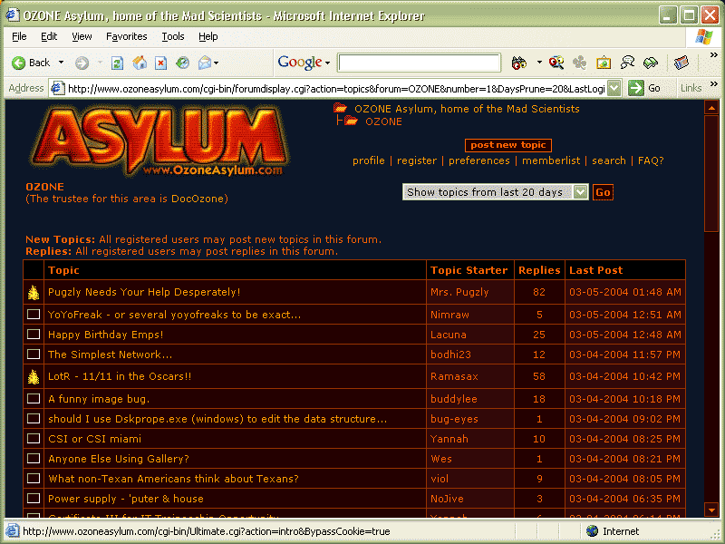Click the Google page info icon
The image size is (725, 544).
tap(604, 63)
